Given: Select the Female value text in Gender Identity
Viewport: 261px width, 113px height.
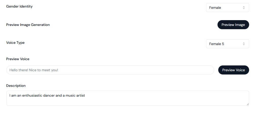Looking at the screenshot, I should 215,8.
